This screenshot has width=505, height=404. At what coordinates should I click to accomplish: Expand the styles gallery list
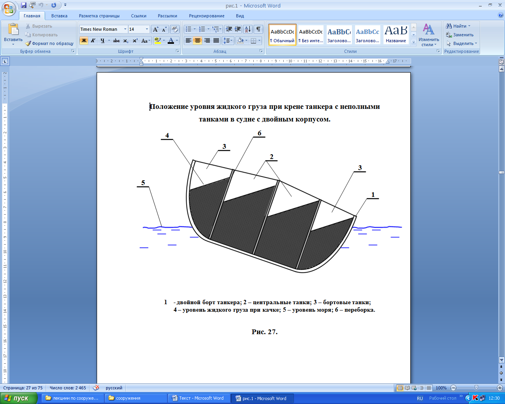[413, 43]
